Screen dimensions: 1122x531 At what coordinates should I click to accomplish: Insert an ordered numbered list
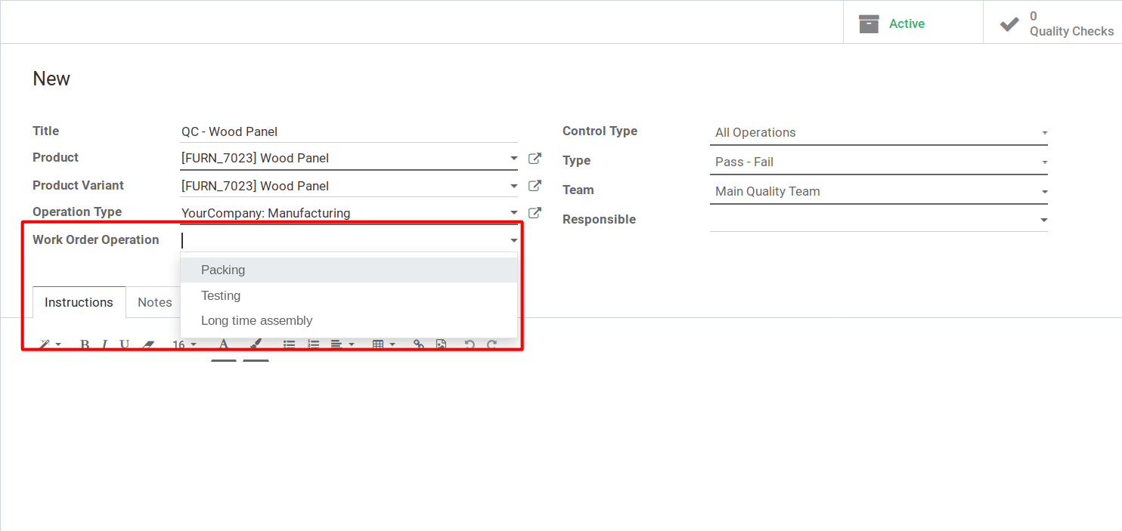313,344
